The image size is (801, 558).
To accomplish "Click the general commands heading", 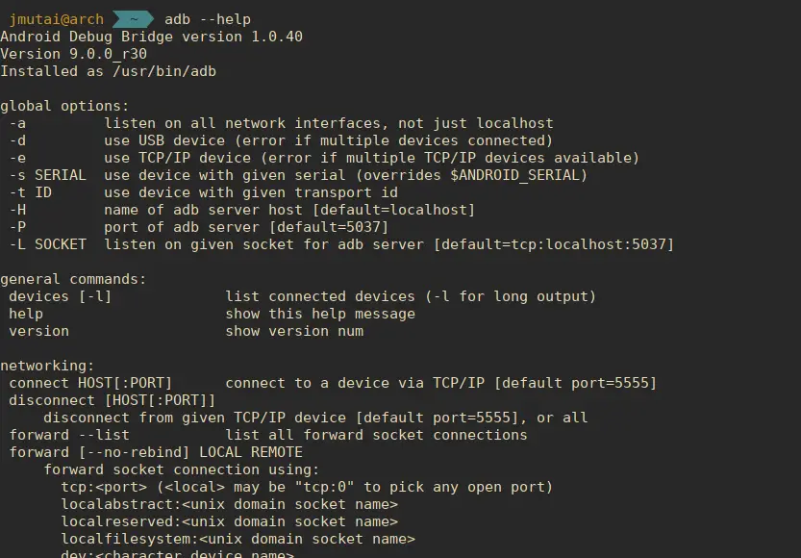I will coord(73,280).
